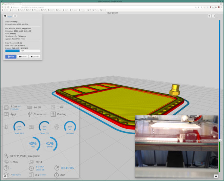Click the USB Connected status icon

(x=30, y=114)
